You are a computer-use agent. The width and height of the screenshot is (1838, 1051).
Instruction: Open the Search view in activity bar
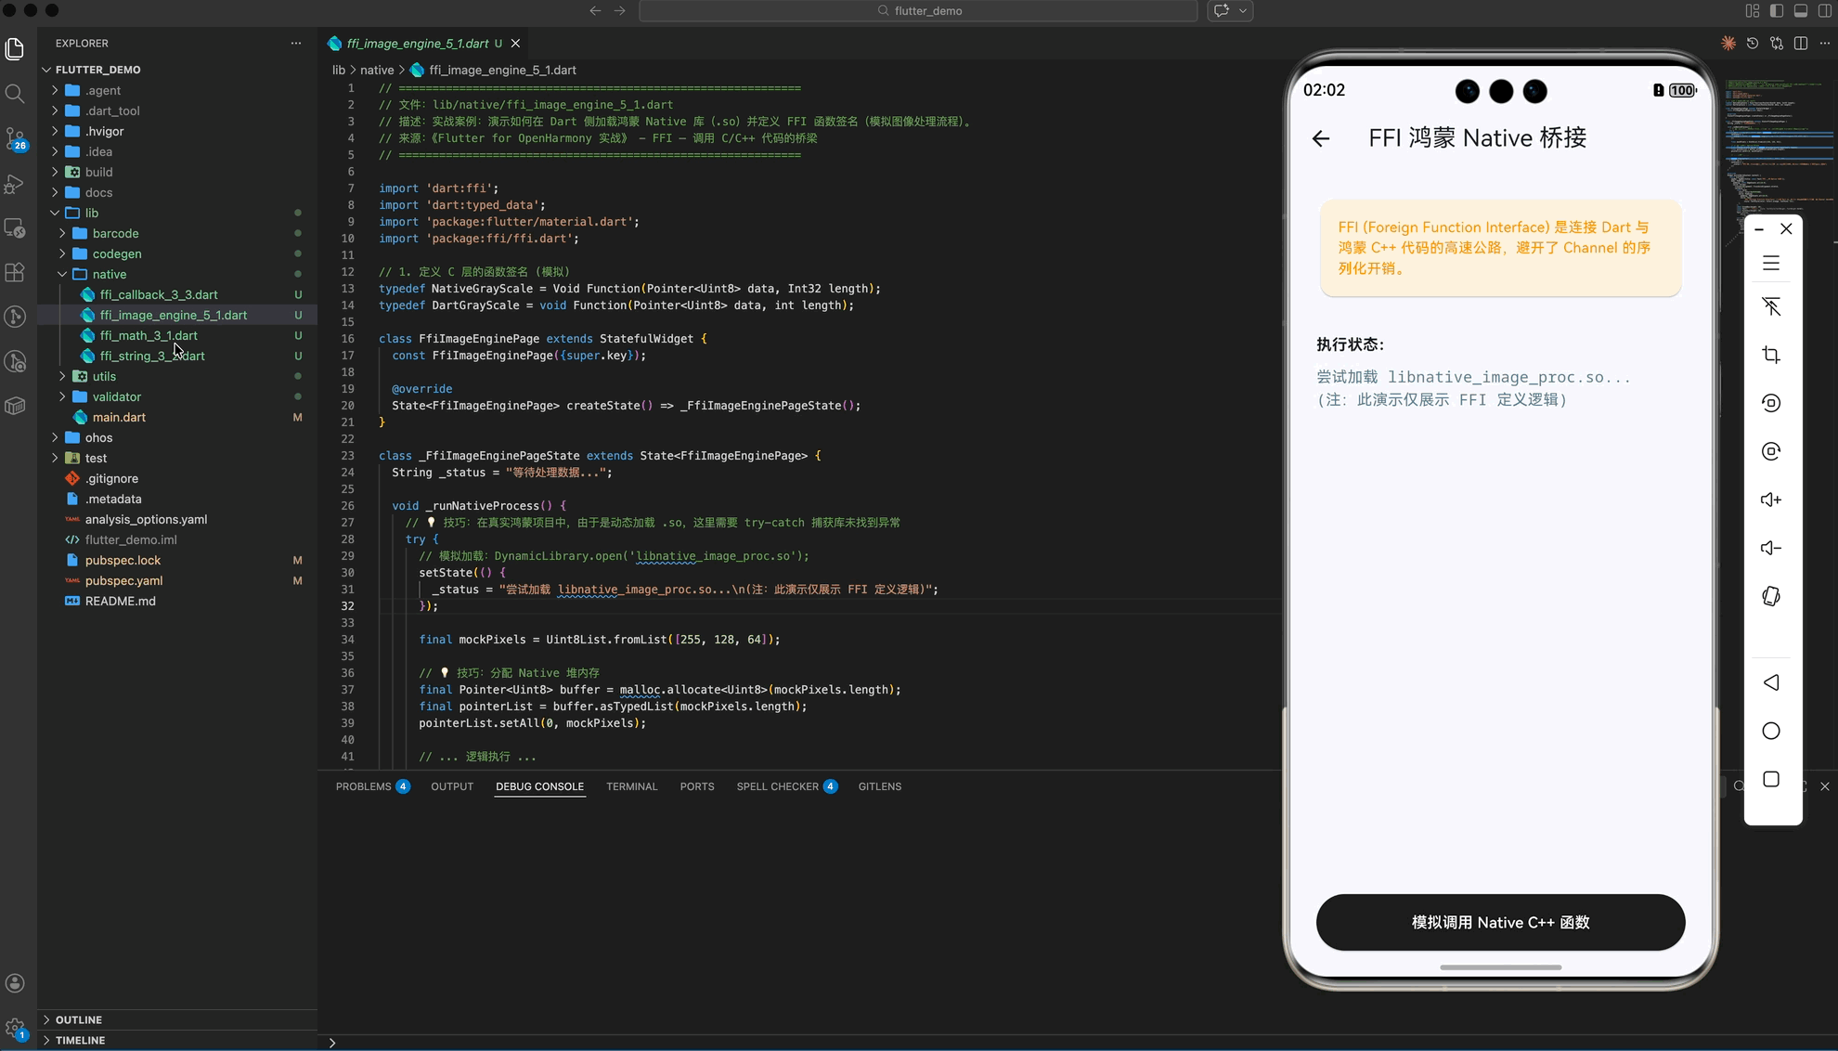15,94
